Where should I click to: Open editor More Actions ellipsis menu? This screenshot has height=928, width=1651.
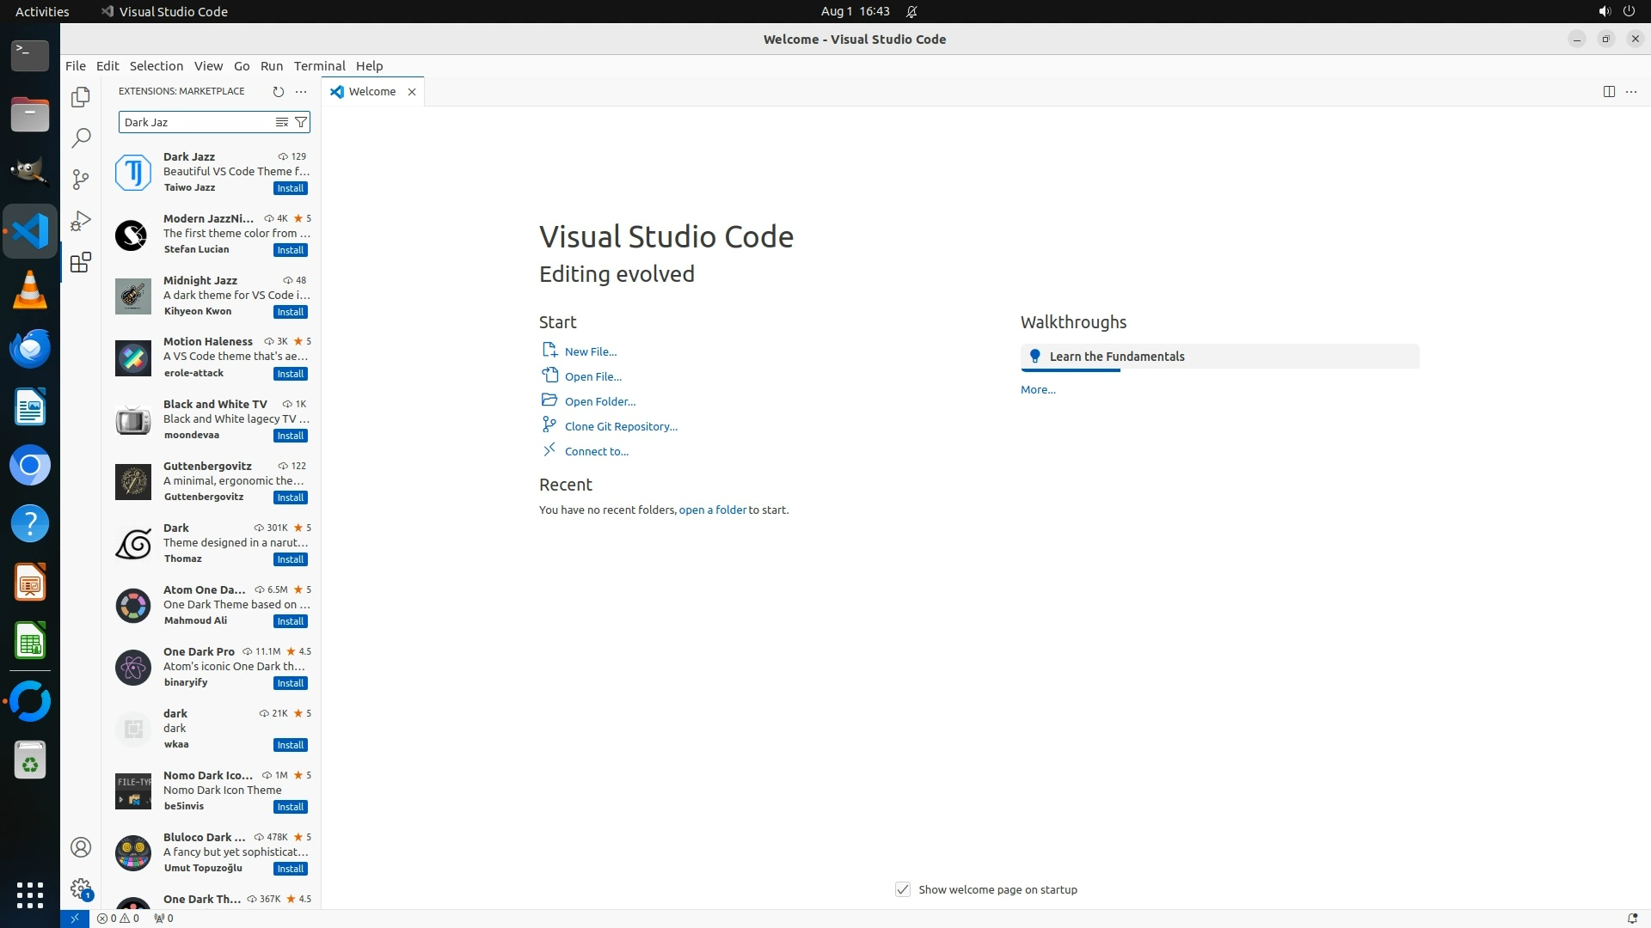pos(1631,91)
